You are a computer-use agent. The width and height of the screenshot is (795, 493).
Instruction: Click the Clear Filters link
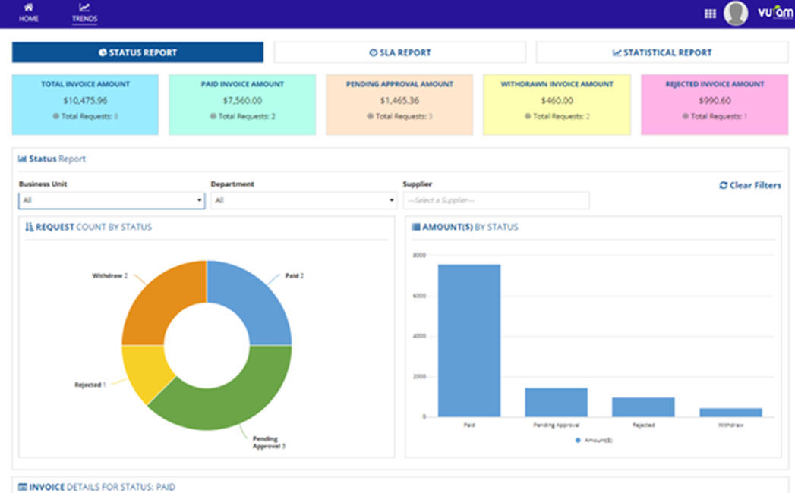coord(754,184)
